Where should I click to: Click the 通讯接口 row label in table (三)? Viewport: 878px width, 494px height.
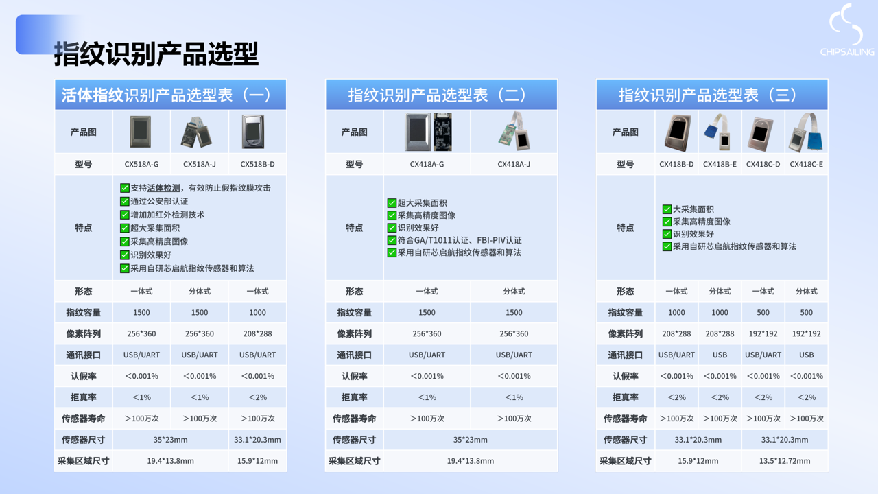click(x=625, y=355)
